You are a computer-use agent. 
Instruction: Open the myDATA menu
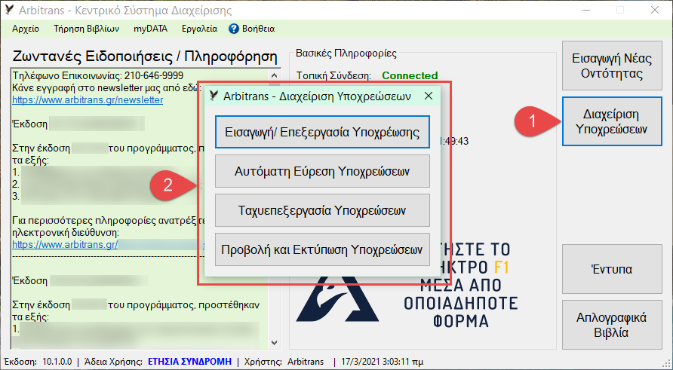[150, 29]
